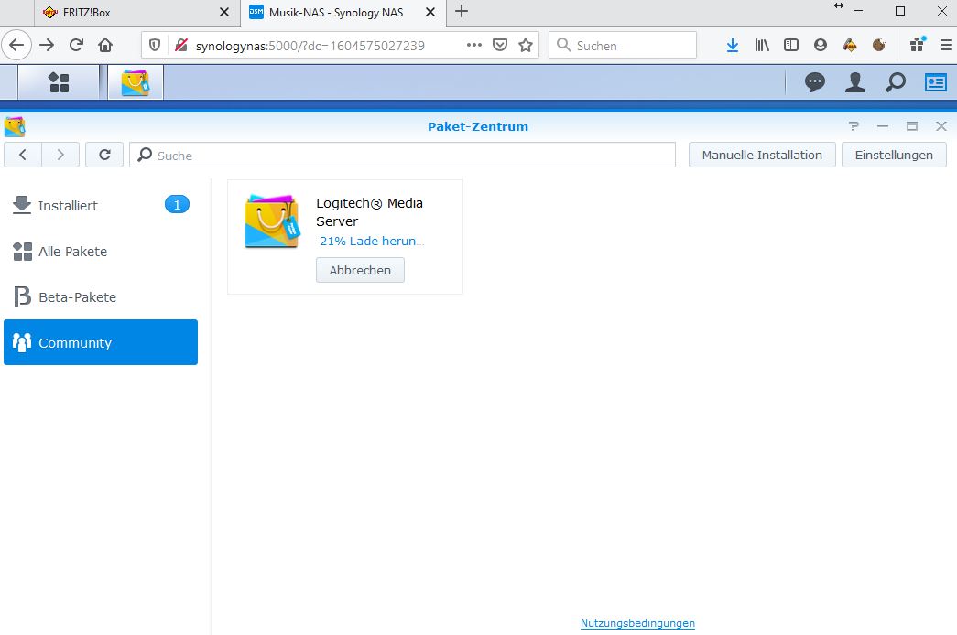
Task: Switch to the FRITZ!Box browser tab
Action: click(138, 12)
